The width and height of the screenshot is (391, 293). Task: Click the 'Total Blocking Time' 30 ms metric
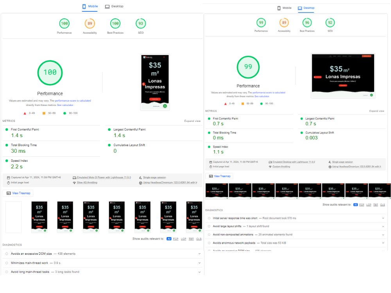tap(51, 148)
